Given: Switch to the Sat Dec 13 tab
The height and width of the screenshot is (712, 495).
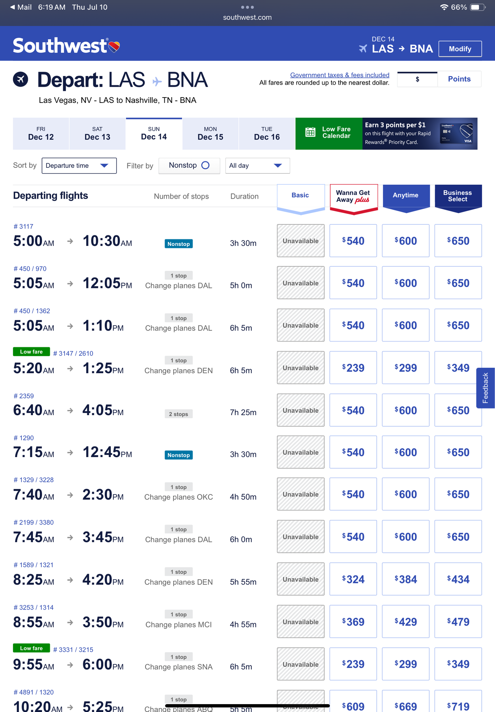Looking at the screenshot, I should [x=97, y=133].
